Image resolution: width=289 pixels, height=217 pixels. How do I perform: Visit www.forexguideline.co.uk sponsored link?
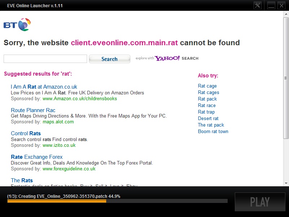pos(69,169)
